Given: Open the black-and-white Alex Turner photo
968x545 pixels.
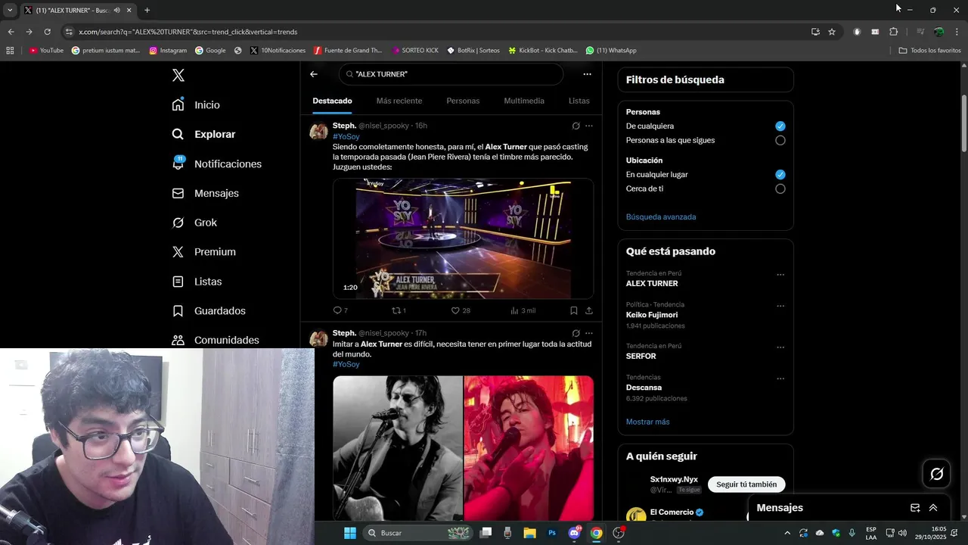Looking at the screenshot, I should tap(398, 448).
